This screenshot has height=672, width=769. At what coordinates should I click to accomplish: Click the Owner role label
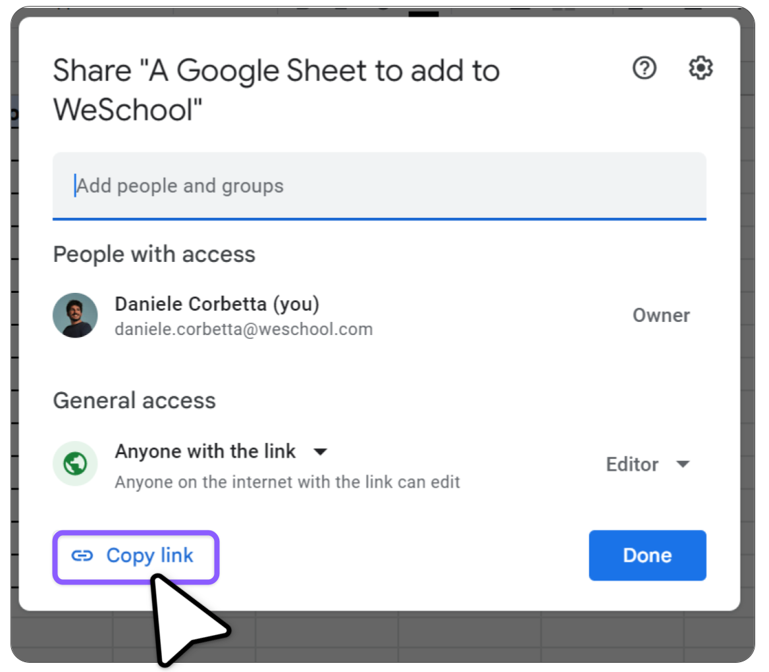661,315
